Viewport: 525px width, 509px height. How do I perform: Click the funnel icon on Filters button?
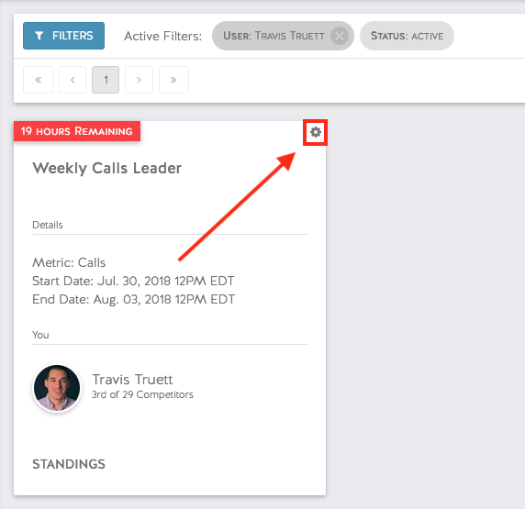click(x=39, y=36)
